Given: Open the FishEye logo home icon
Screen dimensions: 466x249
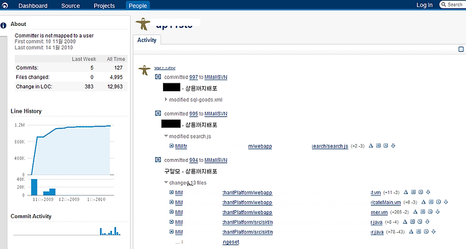Looking at the screenshot, I should click(x=5, y=5).
